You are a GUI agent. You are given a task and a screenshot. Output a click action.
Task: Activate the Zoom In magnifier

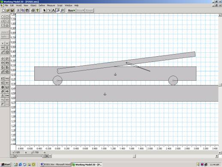58,10
